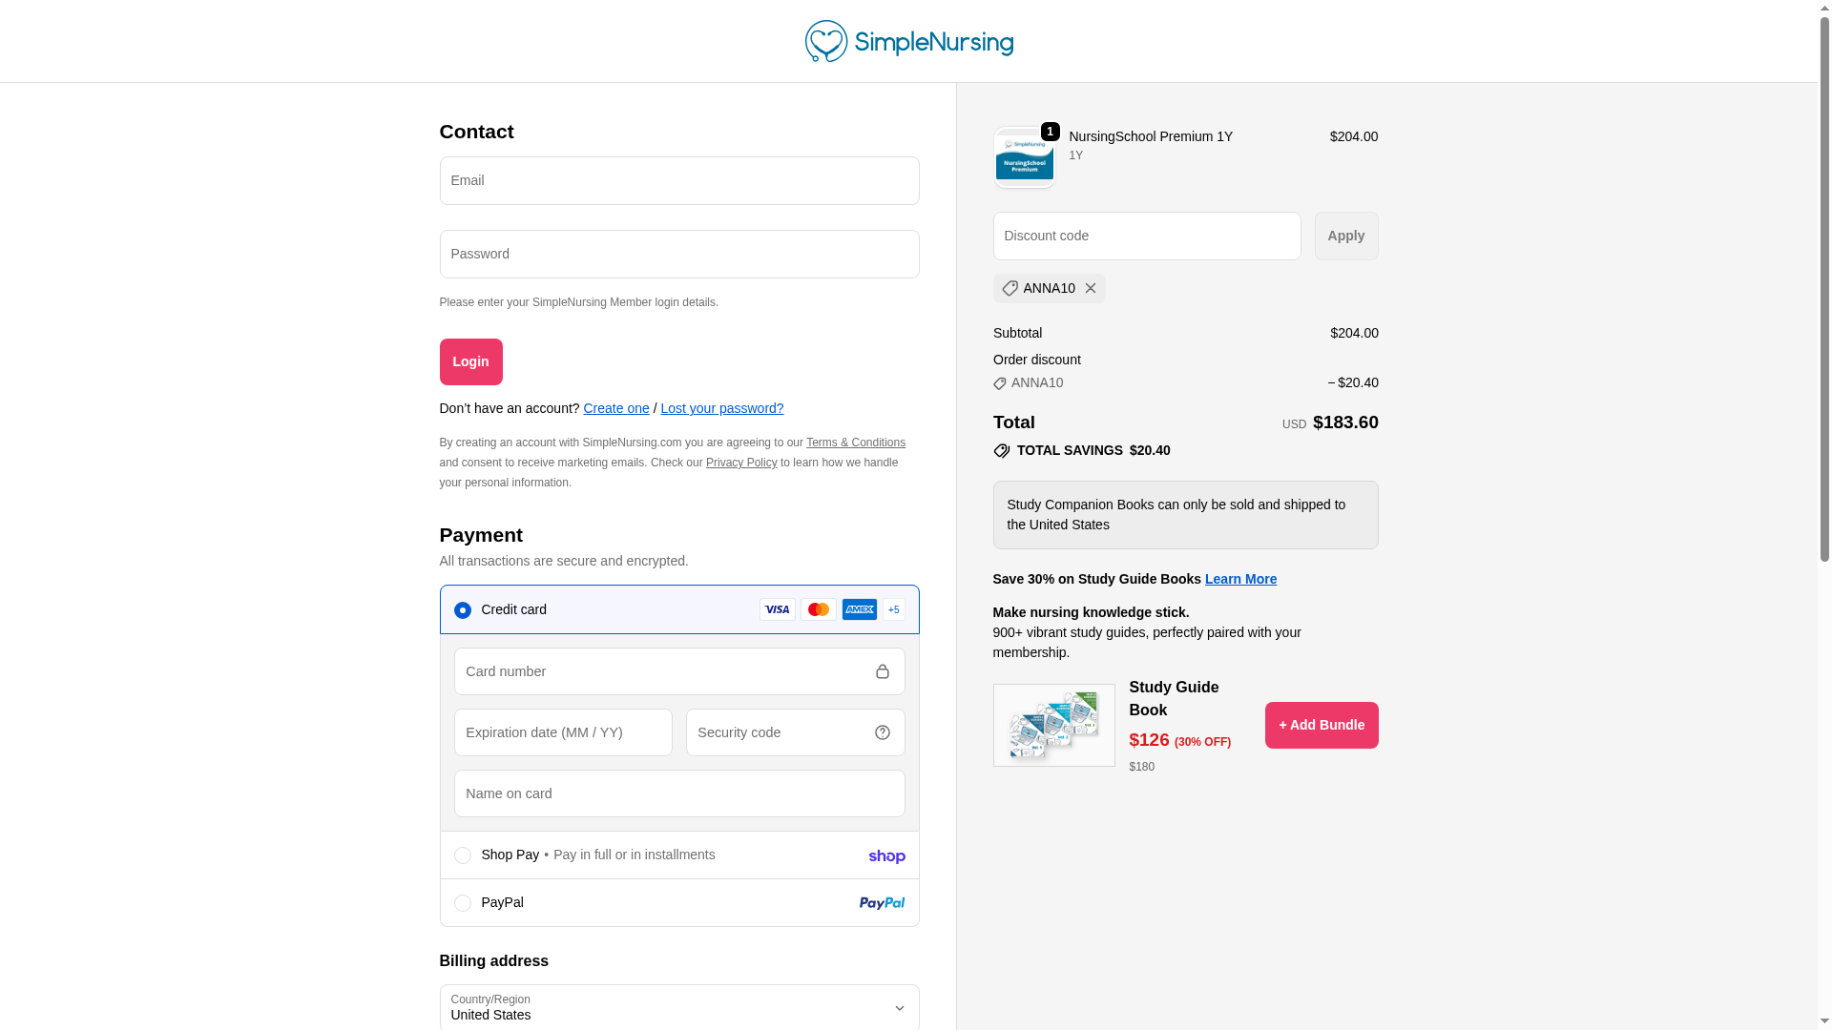Select the Credit card payment option
The image size is (1832, 1030).
(463, 610)
